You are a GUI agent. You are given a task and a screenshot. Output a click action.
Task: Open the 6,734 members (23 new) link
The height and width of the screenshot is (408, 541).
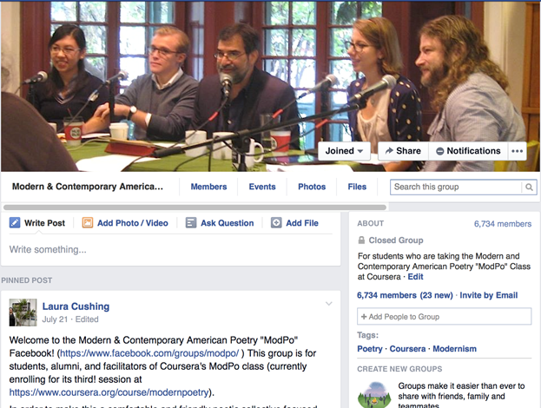[x=405, y=295]
